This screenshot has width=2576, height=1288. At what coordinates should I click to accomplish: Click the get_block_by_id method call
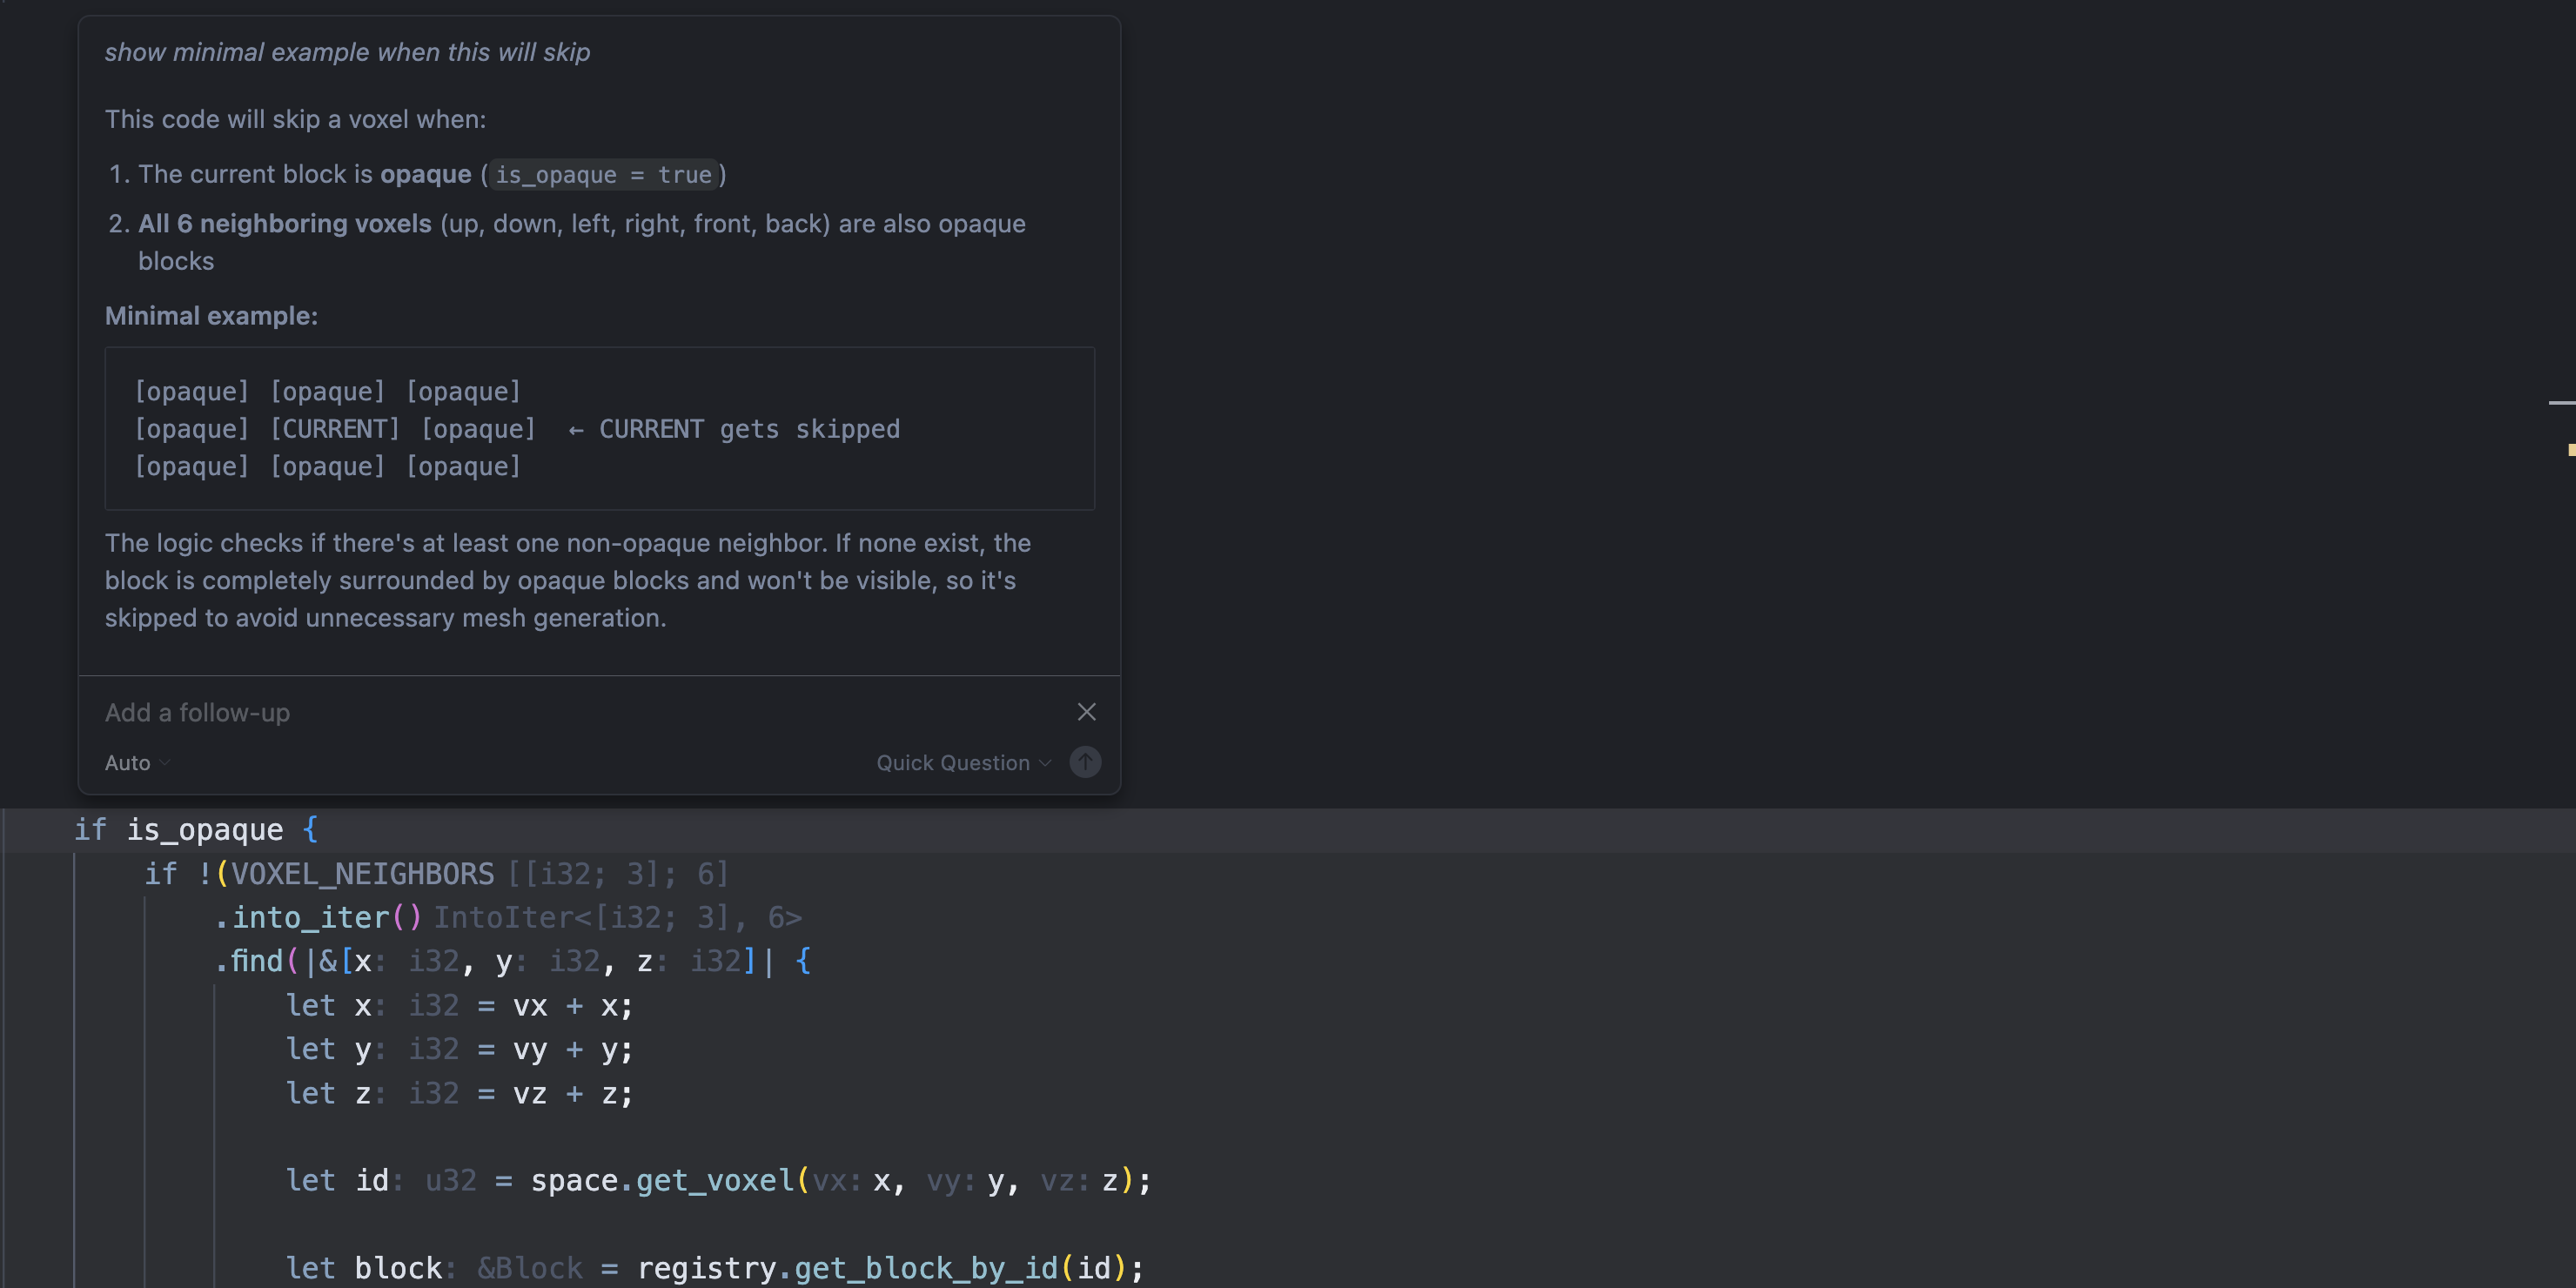pos(925,1268)
